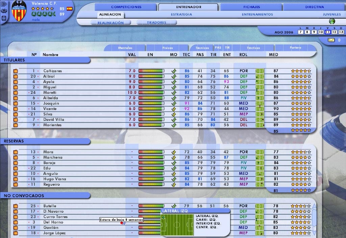Sort by MED column header
The height and width of the screenshot is (238, 346).
pos(273,55)
